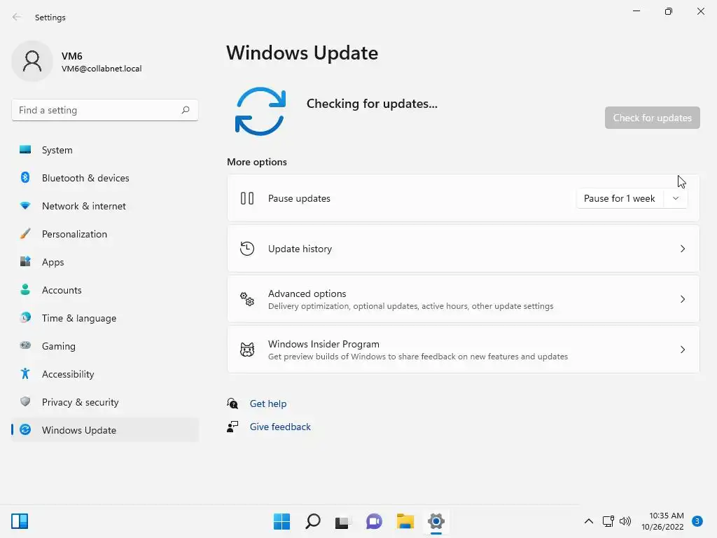The image size is (717, 538).
Task: Select Network & internet in the sidebar
Action: pyautogui.click(x=105, y=206)
